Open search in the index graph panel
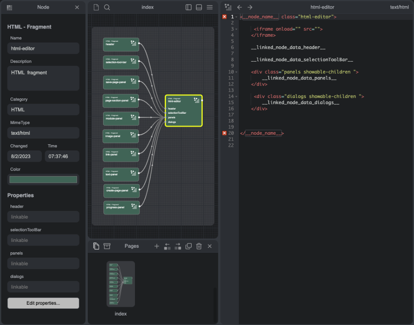Image resolution: width=414 pixels, height=325 pixels. 107,7
